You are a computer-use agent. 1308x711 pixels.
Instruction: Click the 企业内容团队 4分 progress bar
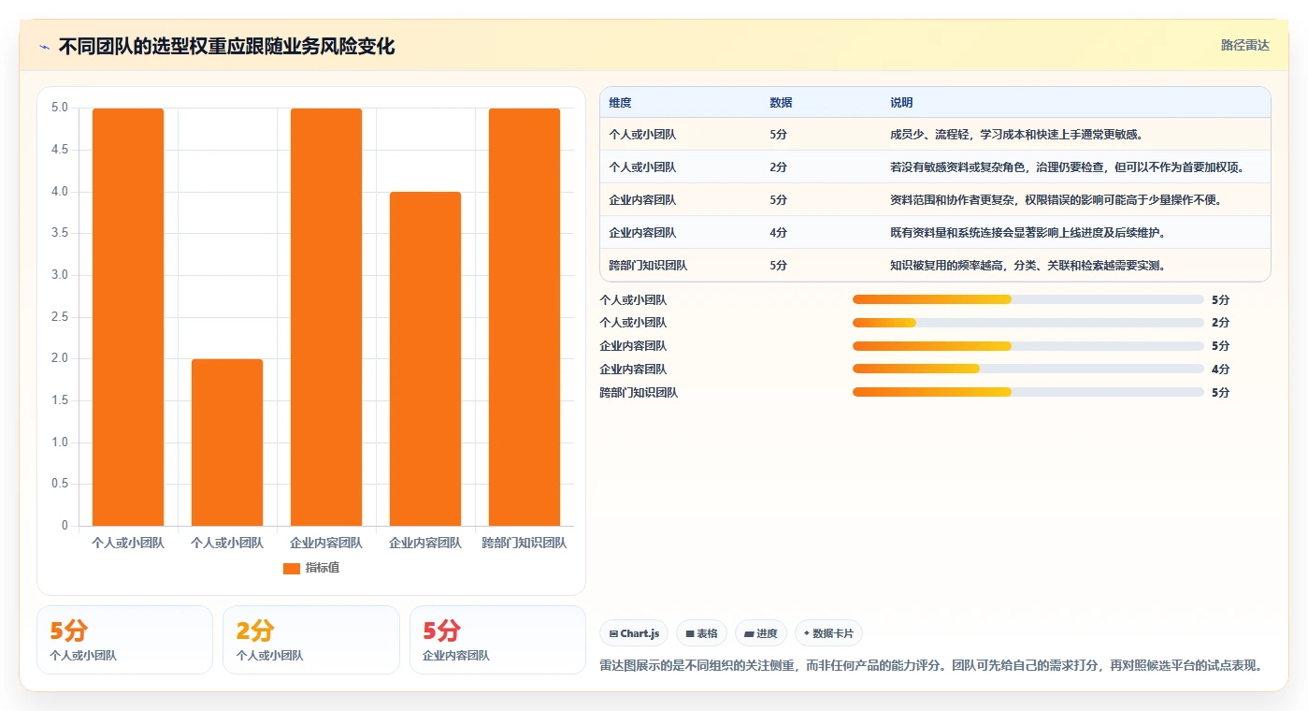coord(1028,370)
